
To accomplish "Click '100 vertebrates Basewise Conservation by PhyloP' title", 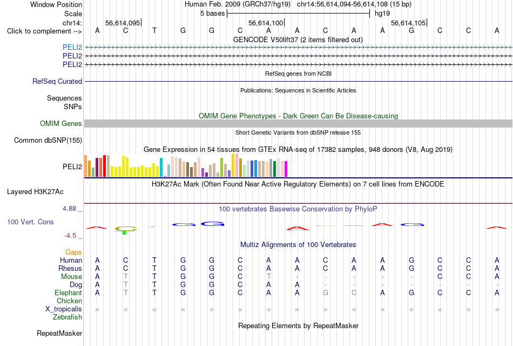I will [298, 209].
